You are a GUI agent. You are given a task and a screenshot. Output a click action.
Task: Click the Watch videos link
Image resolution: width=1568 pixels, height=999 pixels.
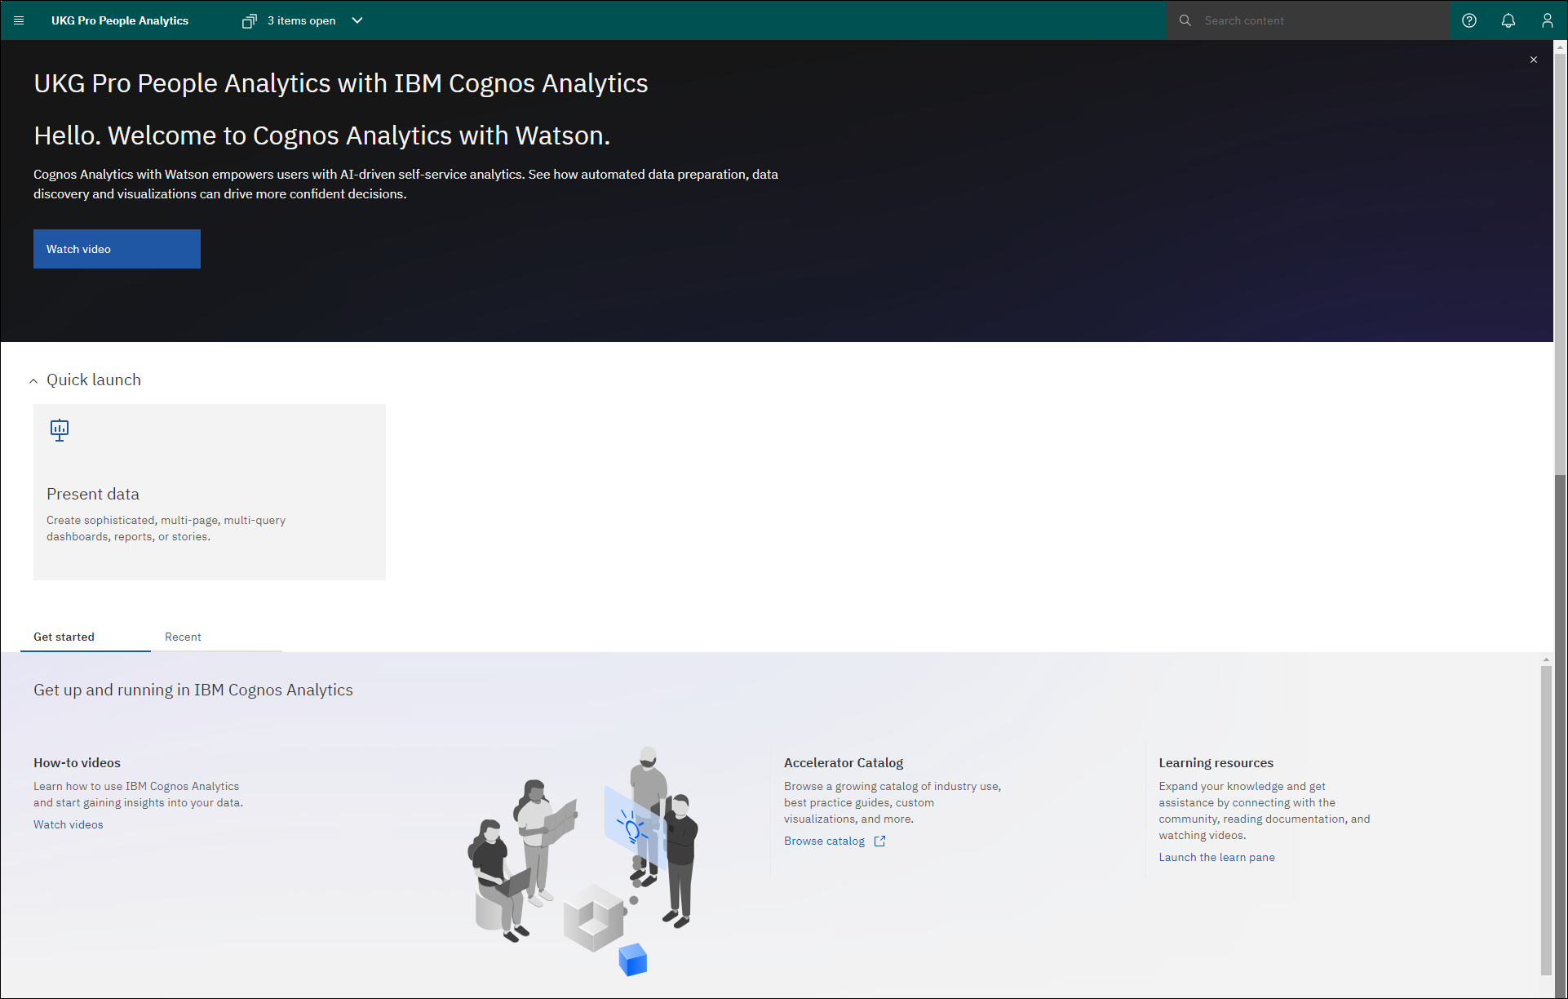click(x=69, y=824)
